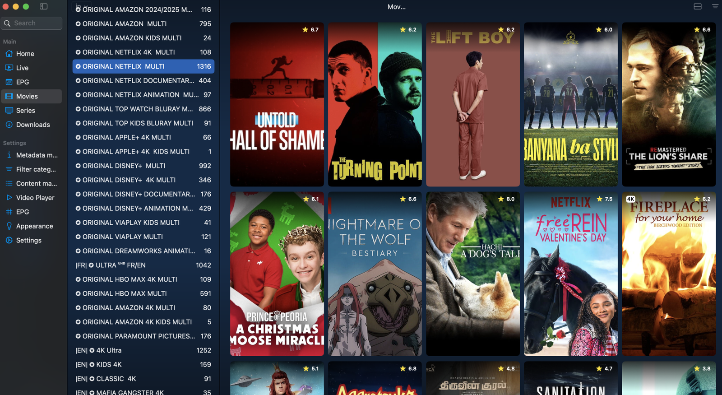Switch layout view icon at top right
This screenshot has width=722, height=395.
click(697, 6)
